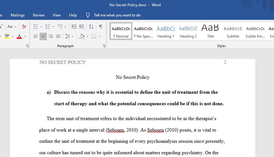Click the first misspelled word Sebourn
The width and height of the screenshot is (274, 157).
coord(116,130)
